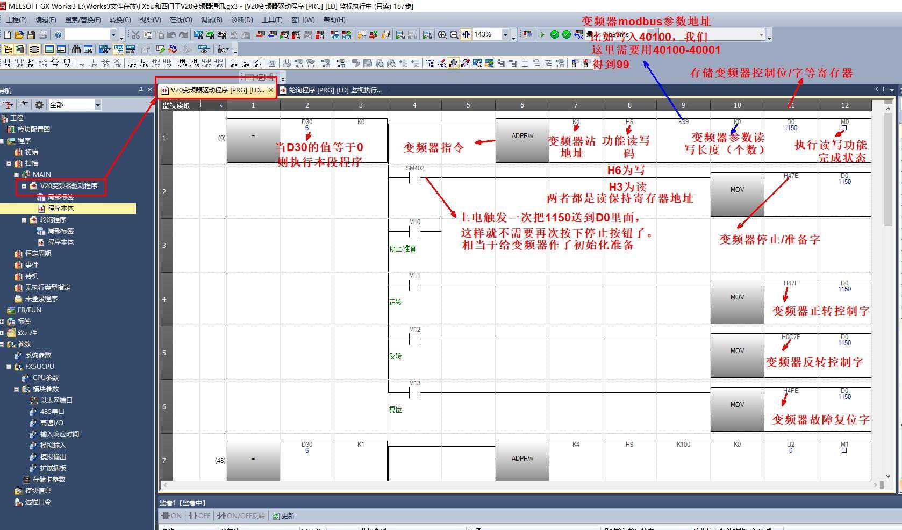Image resolution: width=902 pixels, height=530 pixels.
Task: Toggle the M1 status box in row 7
Action: coord(844,450)
